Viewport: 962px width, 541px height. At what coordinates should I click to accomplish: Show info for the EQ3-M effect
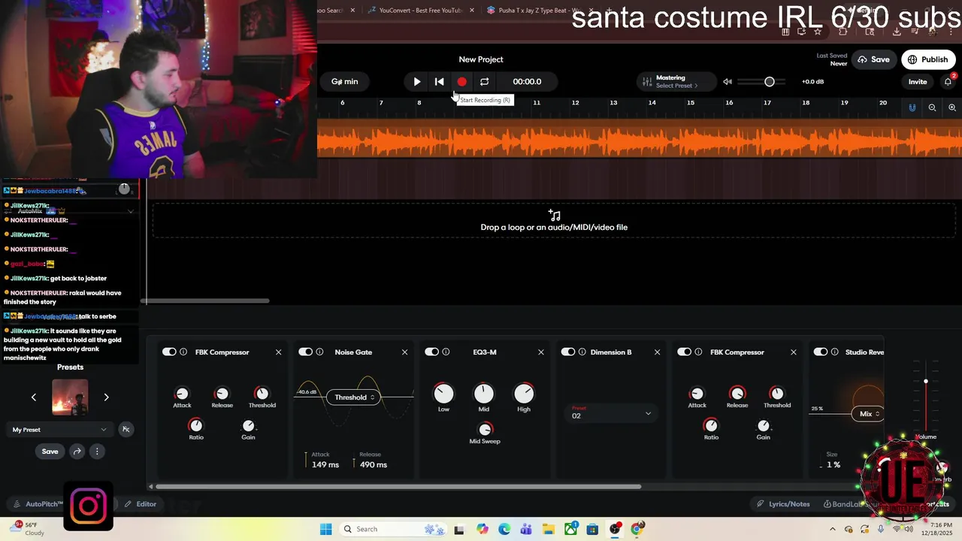coord(446,352)
